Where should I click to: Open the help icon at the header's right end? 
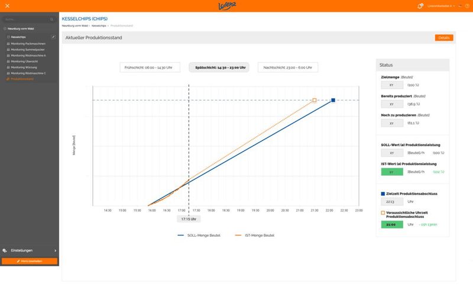tap(467, 6)
